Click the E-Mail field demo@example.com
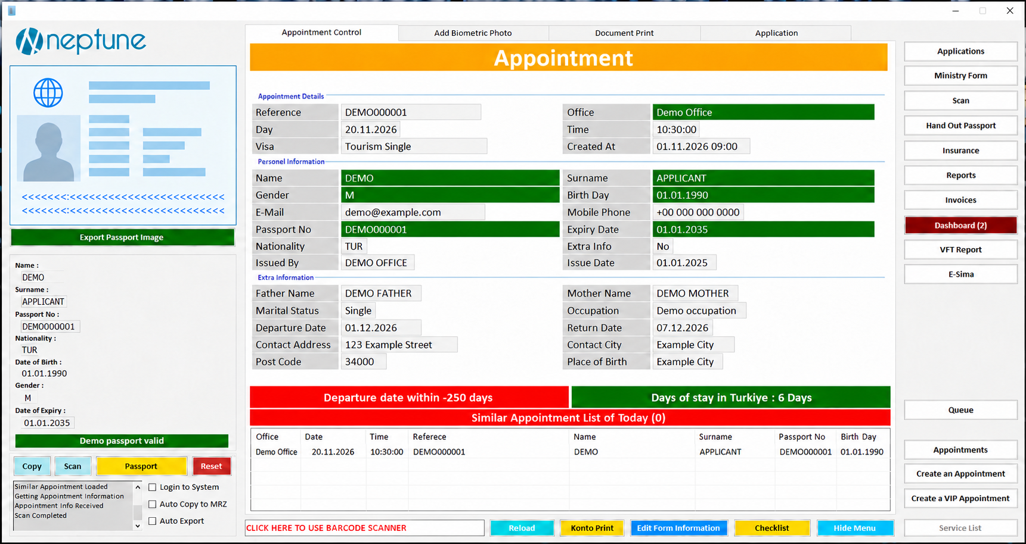This screenshot has height=544, width=1026. pos(413,212)
